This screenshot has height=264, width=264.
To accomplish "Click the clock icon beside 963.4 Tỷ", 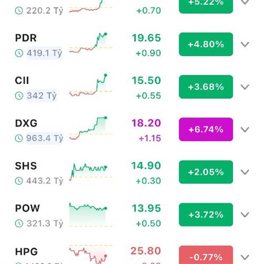I will coord(19,139).
